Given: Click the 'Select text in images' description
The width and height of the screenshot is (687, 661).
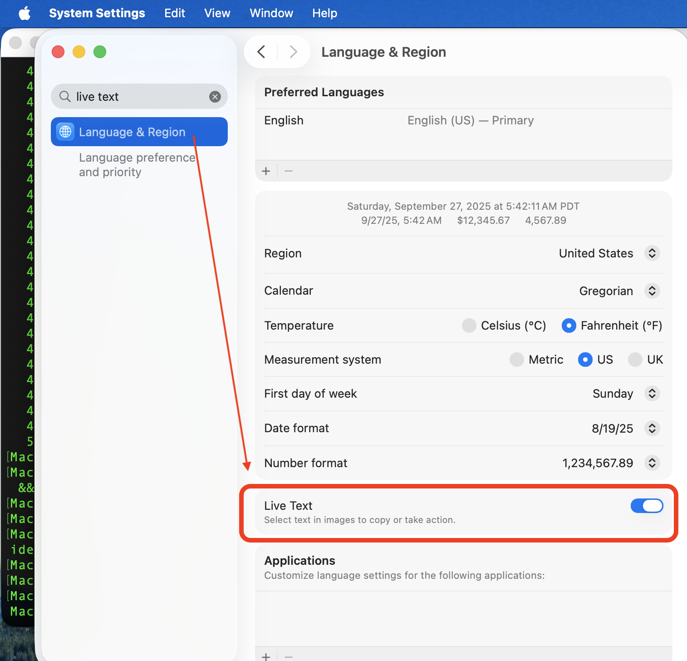Looking at the screenshot, I should pos(360,520).
